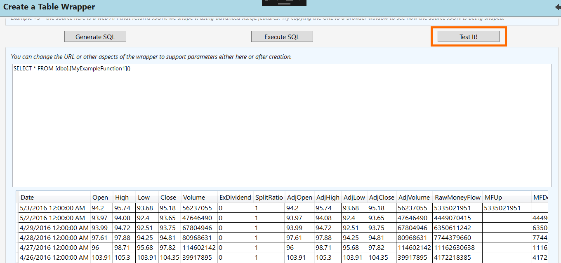Screen dimensions: 561x263
Task: Select Low column value 92.51 for 4/29/2016
Action: click(x=147, y=228)
